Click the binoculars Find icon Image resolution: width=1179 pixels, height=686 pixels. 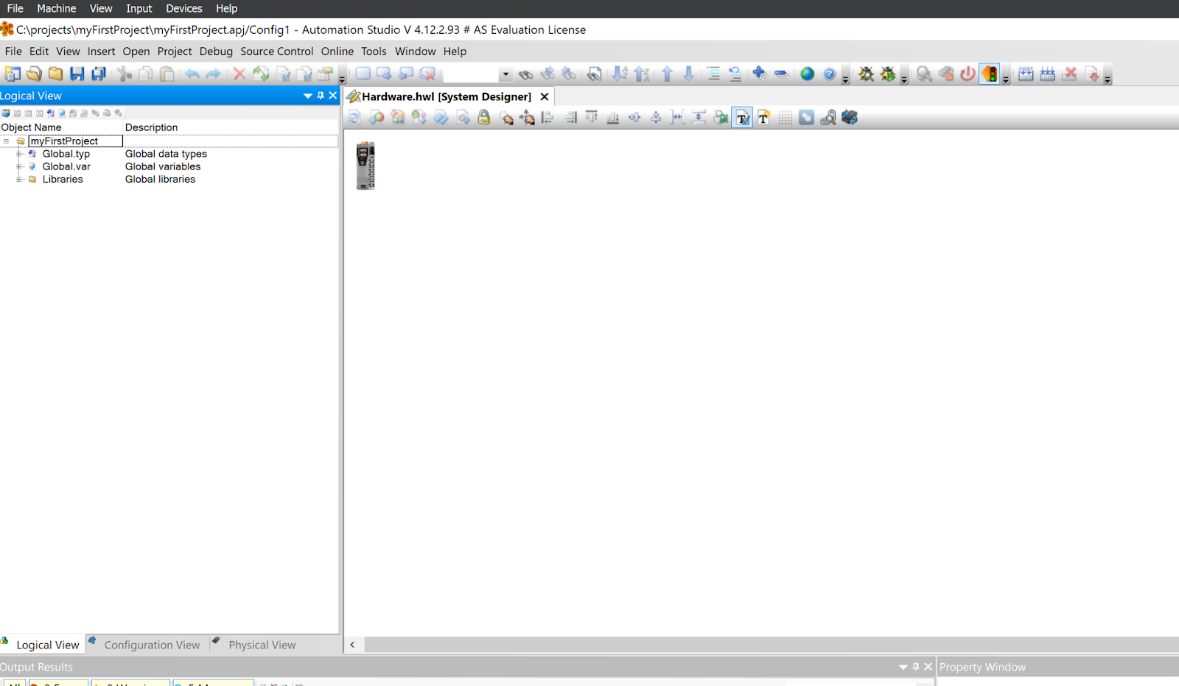click(525, 74)
